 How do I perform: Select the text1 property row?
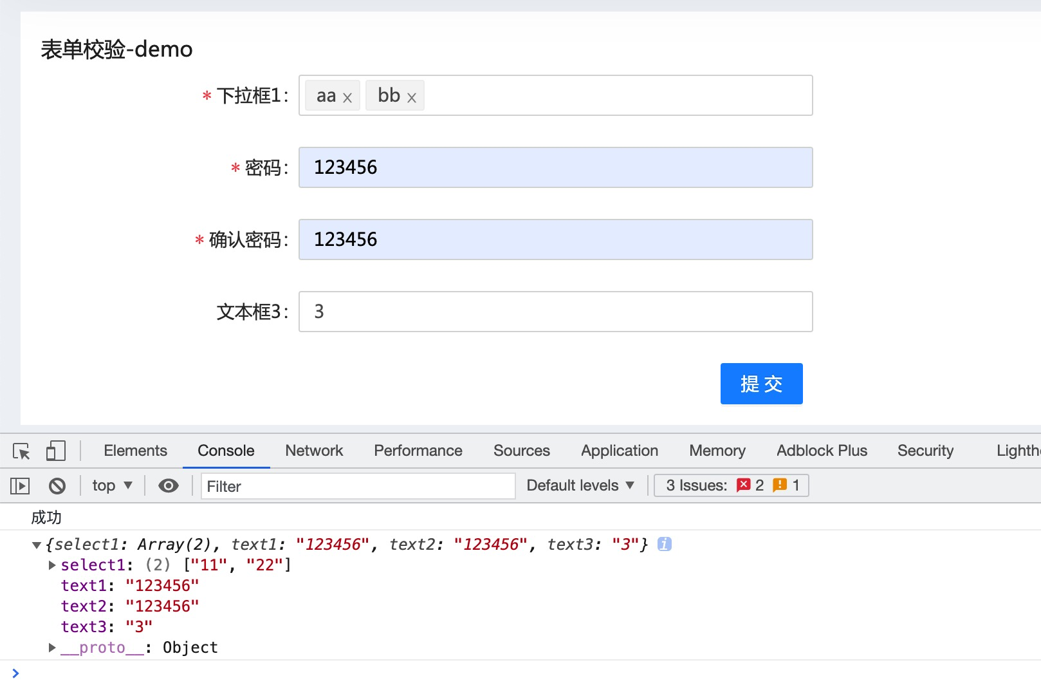[130, 586]
